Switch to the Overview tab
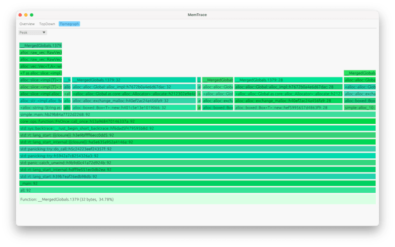 click(x=27, y=24)
